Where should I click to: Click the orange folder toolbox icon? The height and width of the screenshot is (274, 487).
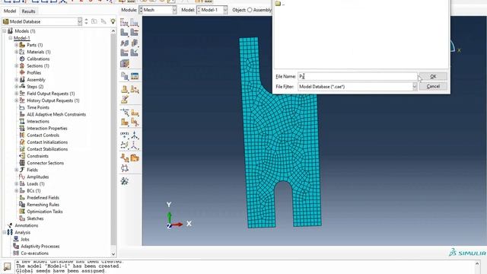pyautogui.click(x=135, y=158)
